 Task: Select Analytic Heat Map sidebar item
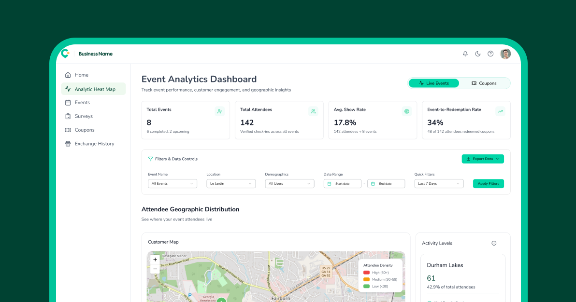[x=93, y=89]
